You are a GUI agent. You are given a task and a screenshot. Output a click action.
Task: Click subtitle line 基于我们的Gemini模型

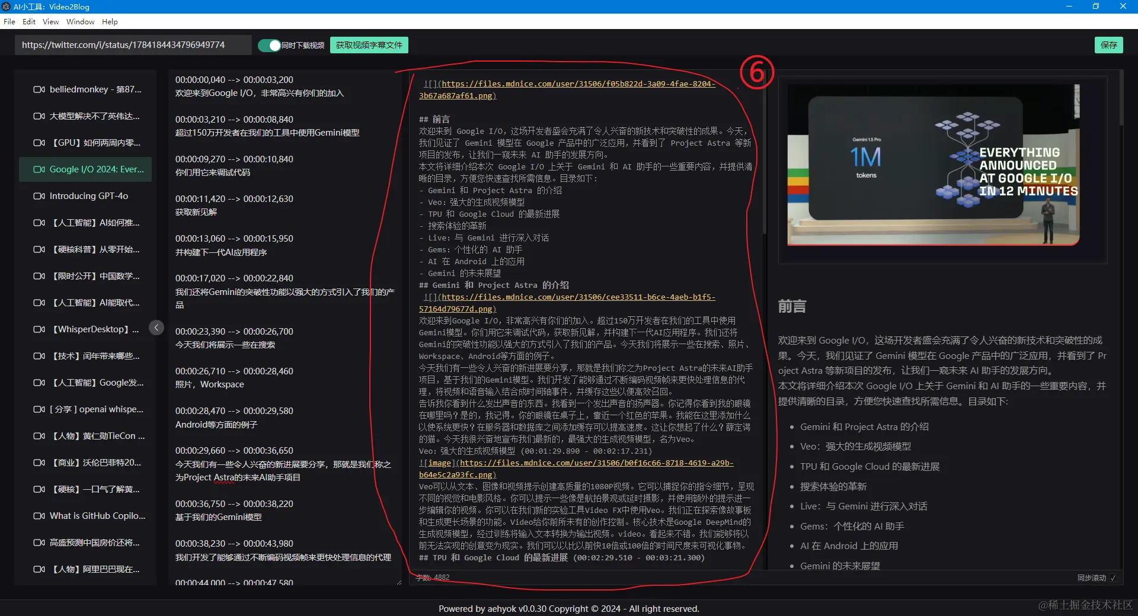(x=218, y=517)
